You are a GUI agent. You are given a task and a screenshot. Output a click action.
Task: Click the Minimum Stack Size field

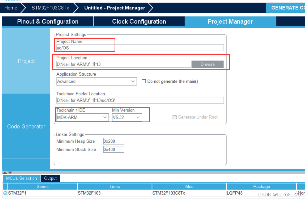pyautogui.click(x=114, y=149)
